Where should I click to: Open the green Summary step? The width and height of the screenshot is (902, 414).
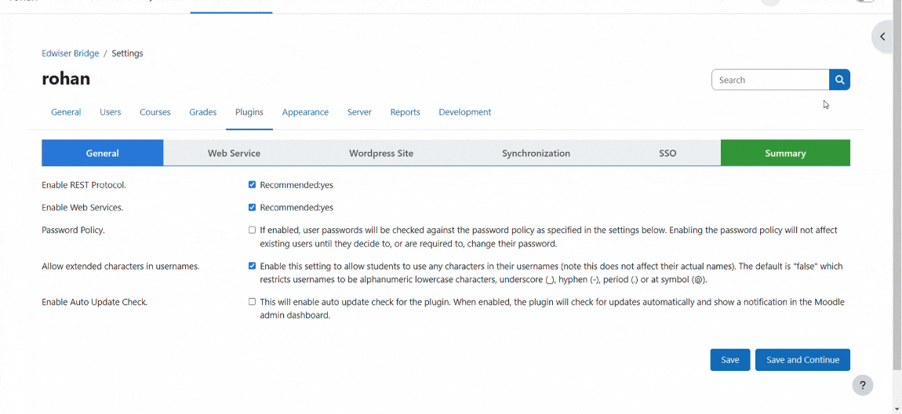tap(785, 153)
